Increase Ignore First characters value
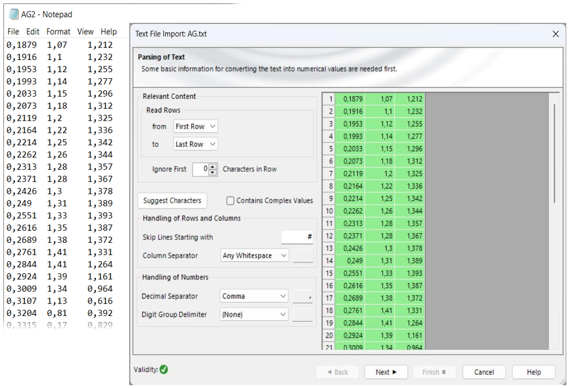 click(x=213, y=166)
